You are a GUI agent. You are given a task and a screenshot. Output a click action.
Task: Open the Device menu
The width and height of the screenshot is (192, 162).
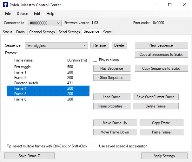[22, 14]
